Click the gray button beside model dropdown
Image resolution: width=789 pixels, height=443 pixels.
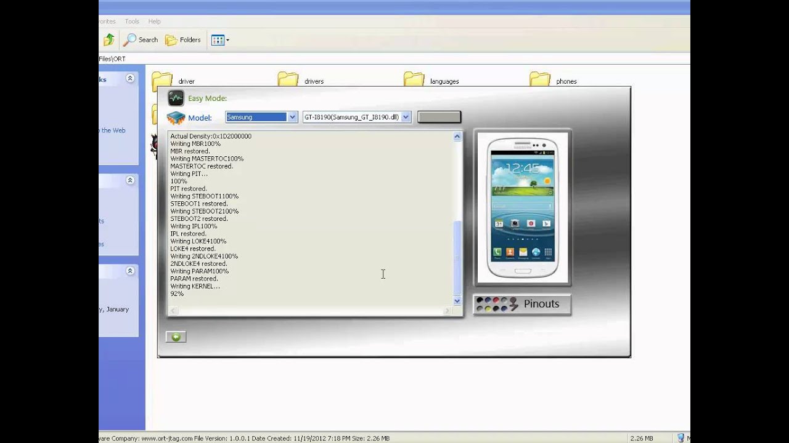[x=439, y=117]
